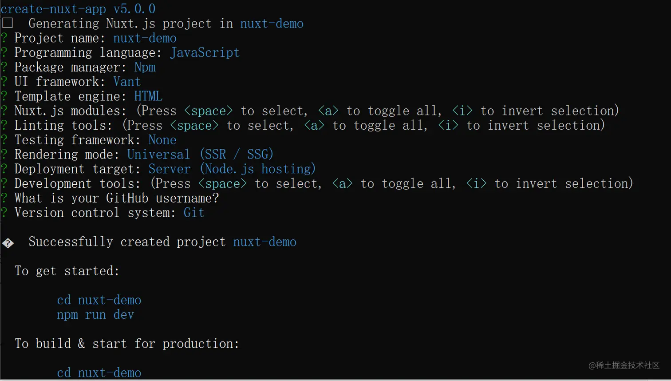This screenshot has width=671, height=381.
Task: Click the diamond glyph before "Successfully created project"
Action: (8, 243)
